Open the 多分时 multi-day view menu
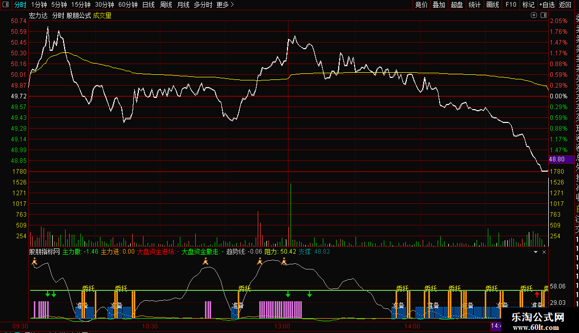The height and width of the screenshot is (333, 579). [203, 5]
